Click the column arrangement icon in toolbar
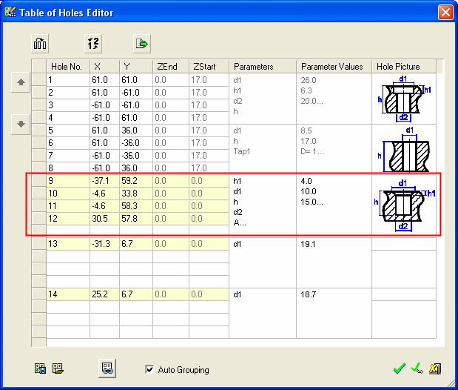The image size is (458, 390). pos(40,44)
